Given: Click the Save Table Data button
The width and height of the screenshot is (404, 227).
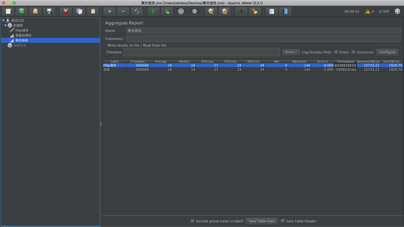Looking at the screenshot, I should tap(262, 221).
